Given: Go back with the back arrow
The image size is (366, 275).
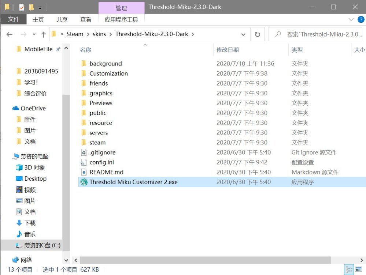Looking at the screenshot, I should pos(9,34).
